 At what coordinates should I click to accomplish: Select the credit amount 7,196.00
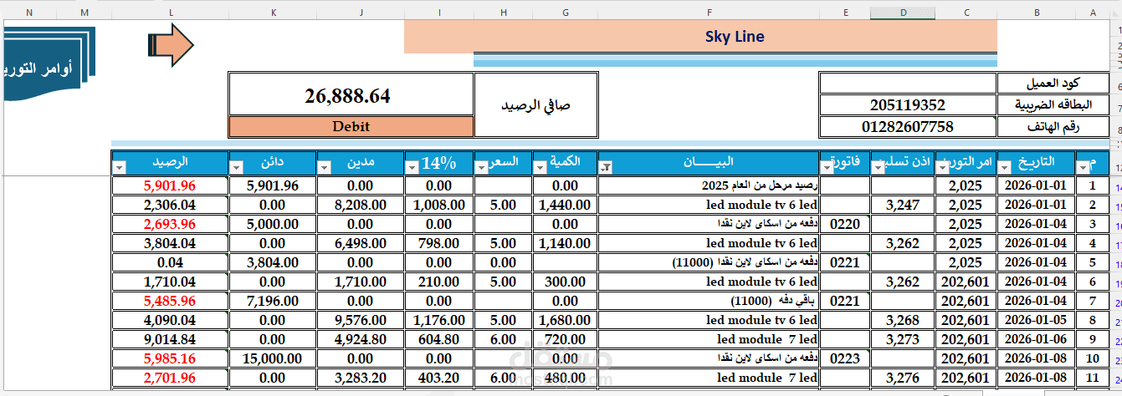273,301
